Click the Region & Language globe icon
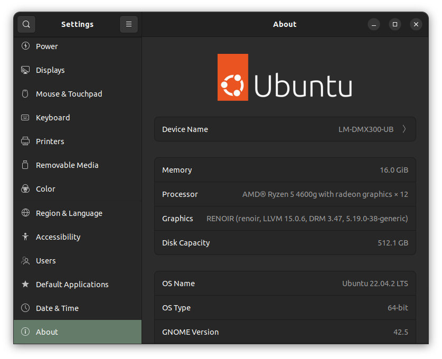442x359 pixels. point(25,213)
